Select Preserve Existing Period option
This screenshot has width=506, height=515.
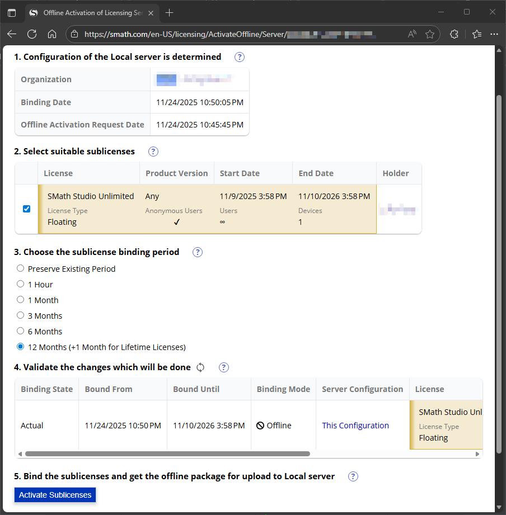pos(20,268)
